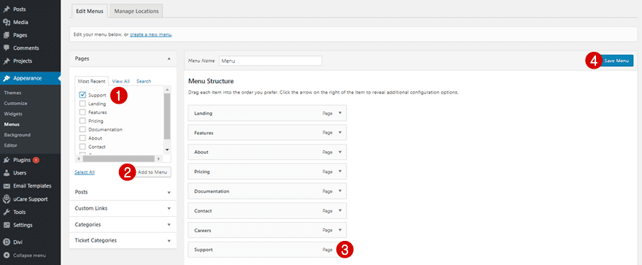Expand the Landing menu item options
Screen dimensions: 642x265
[340, 113]
